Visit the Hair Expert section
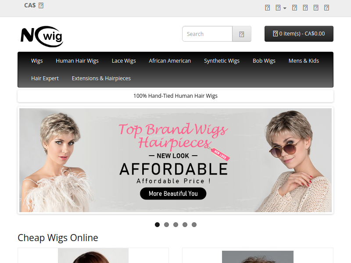Viewport: 351px width, 263px height. tap(45, 78)
